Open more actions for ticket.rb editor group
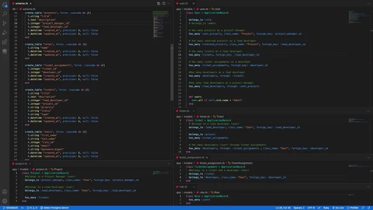The image size is (373, 210). click(369, 111)
